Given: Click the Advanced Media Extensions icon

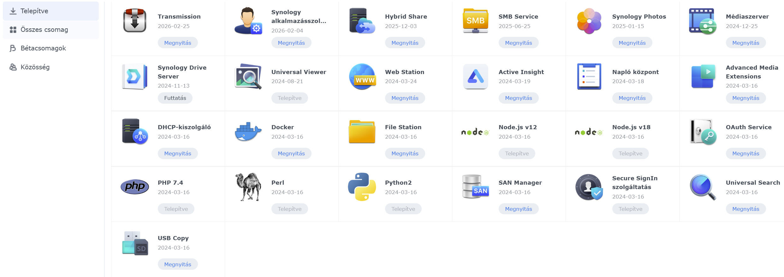Looking at the screenshot, I should click(703, 76).
